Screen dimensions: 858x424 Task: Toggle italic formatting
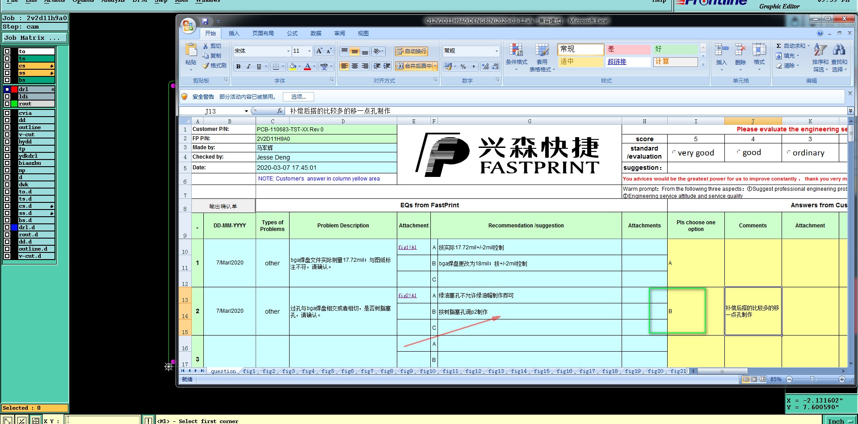(248, 67)
